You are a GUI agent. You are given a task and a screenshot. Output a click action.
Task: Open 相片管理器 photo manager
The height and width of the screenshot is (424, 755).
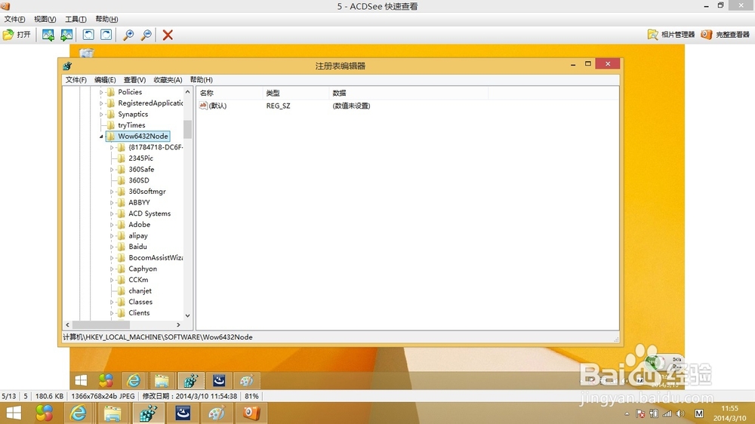671,35
